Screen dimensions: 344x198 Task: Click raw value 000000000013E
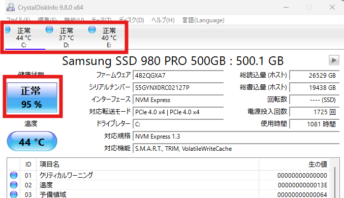click(x=302, y=185)
